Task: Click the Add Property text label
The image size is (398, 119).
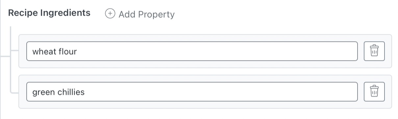Action: [147, 15]
